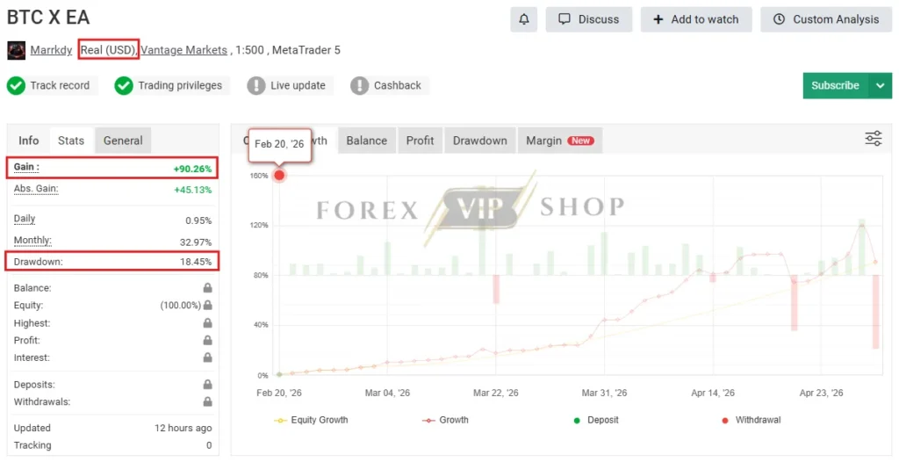
Task: Toggle Equity Growth legend series
Action: tap(312, 420)
